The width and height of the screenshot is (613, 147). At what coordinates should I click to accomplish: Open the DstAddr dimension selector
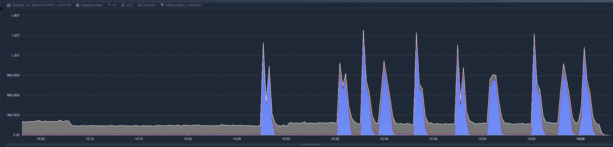(149, 5)
